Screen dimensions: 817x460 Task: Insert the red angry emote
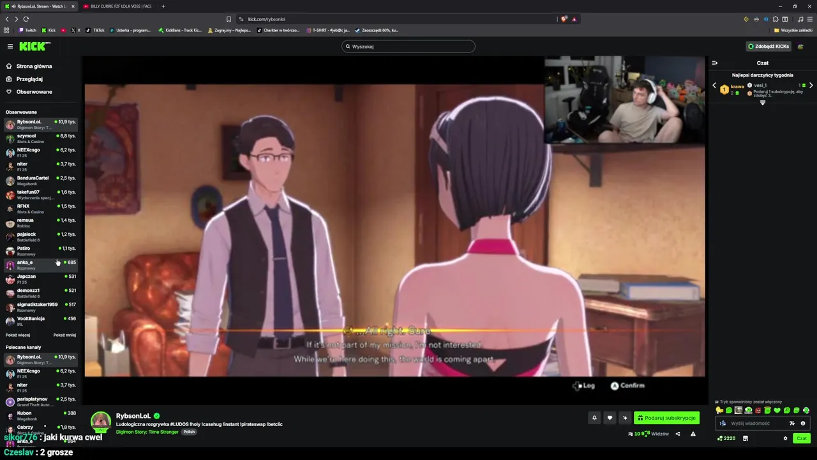pyautogui.click(x=758, y=410)
